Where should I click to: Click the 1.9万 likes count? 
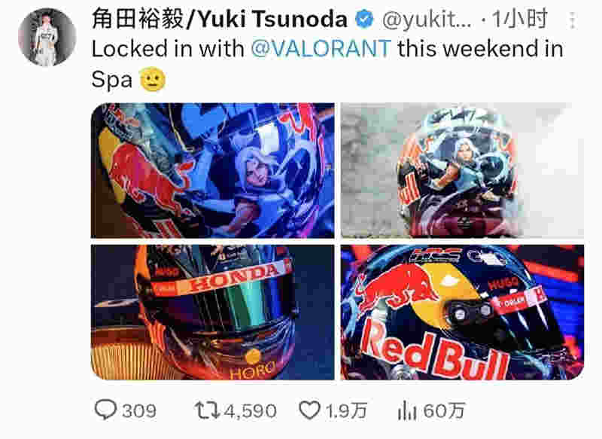tap(346, 411)
